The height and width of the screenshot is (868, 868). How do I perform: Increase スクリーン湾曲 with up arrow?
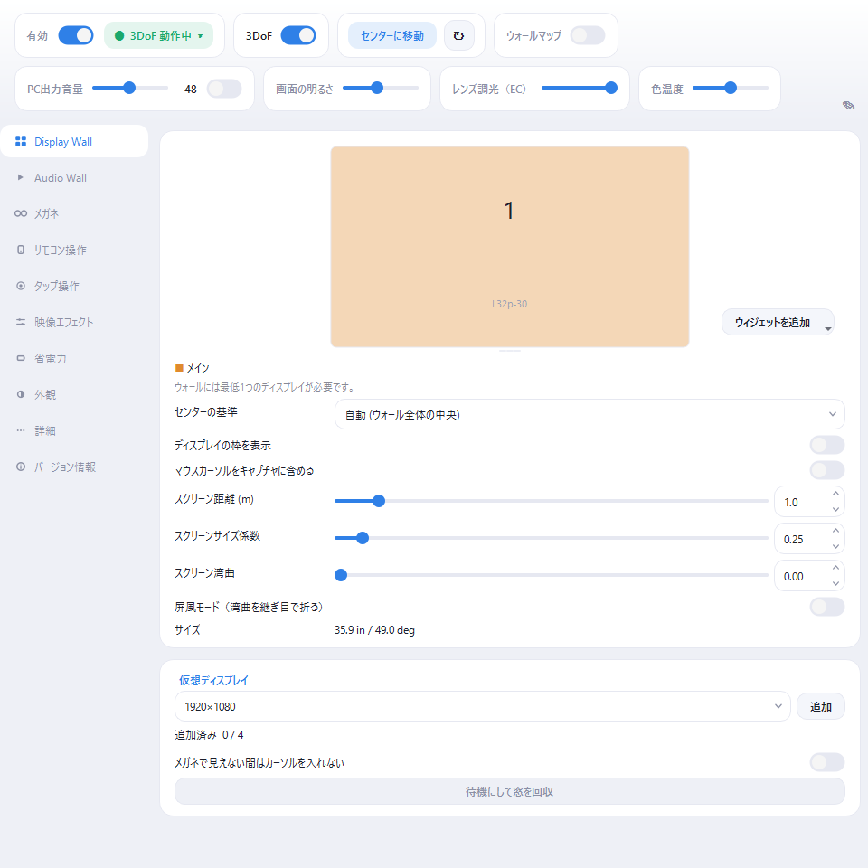click(835, 568)
